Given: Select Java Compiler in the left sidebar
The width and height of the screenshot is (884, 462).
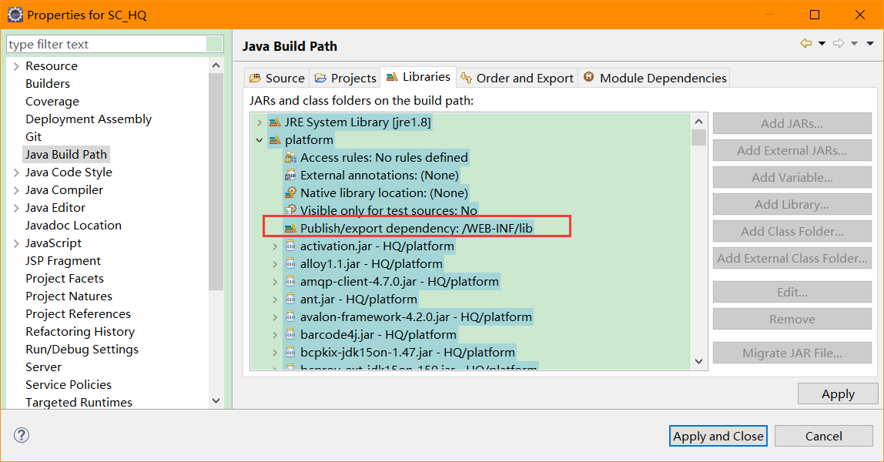Looking at the screenshot, I should (x=64, y=189).
